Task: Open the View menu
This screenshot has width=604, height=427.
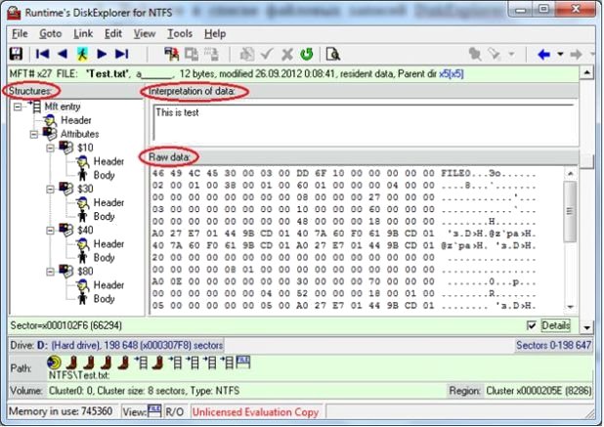Action: pos(145,34)
